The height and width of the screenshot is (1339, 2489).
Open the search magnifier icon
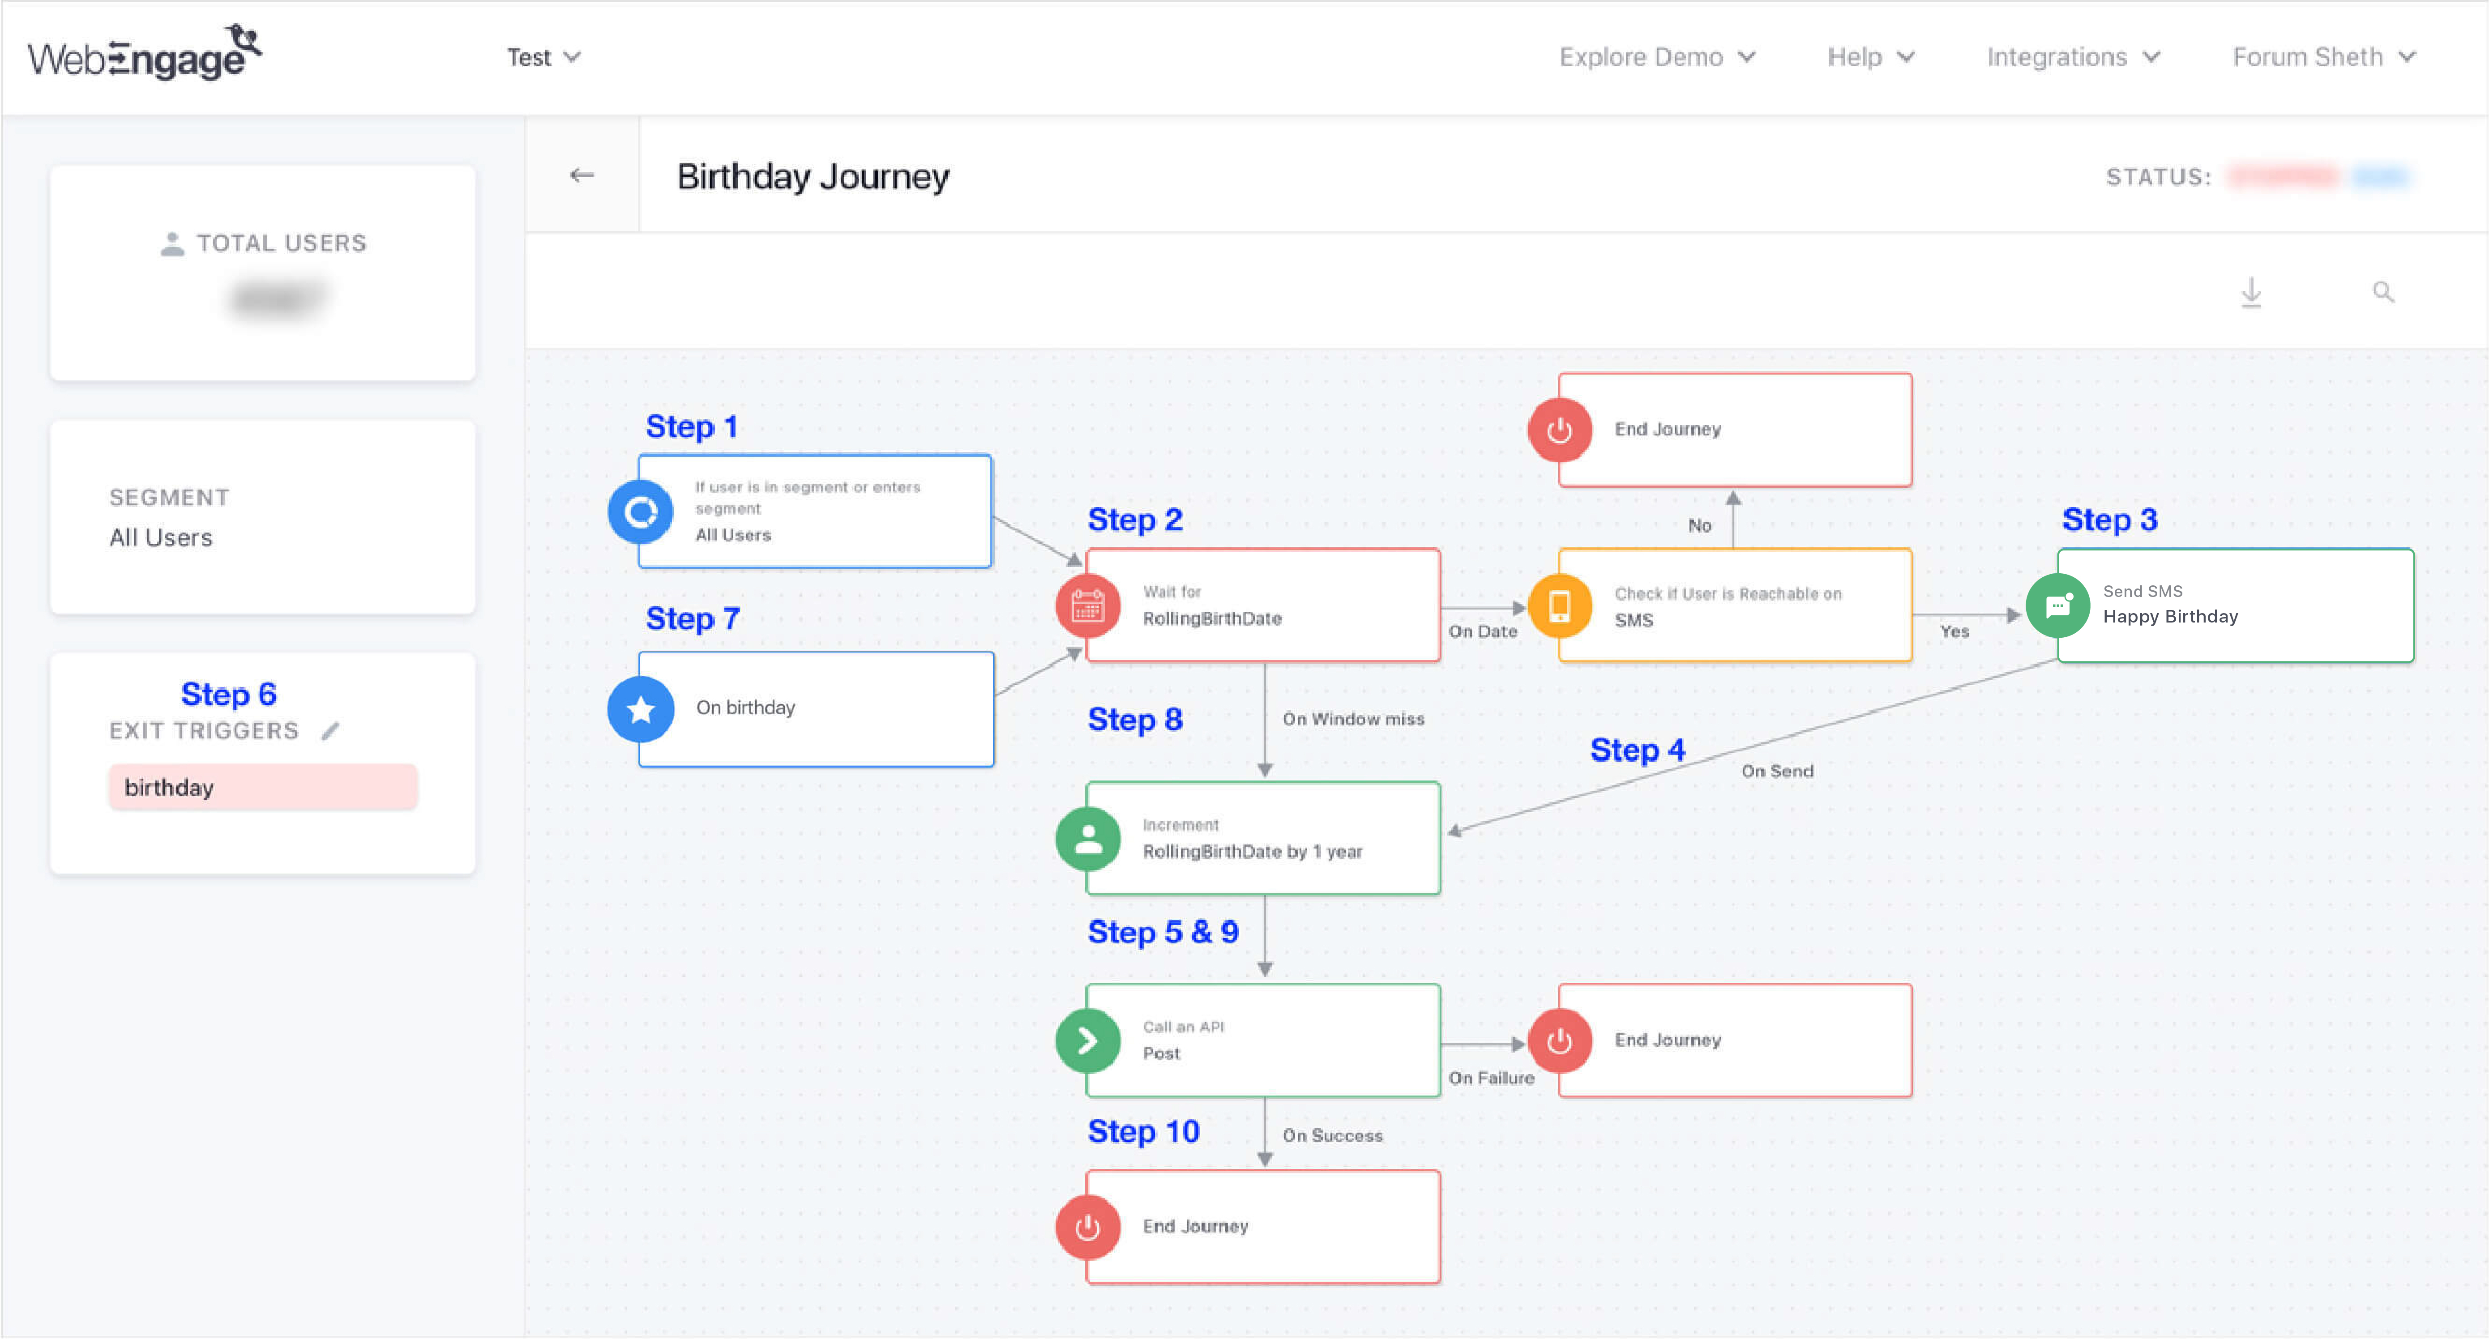(x=2384, y=292)
